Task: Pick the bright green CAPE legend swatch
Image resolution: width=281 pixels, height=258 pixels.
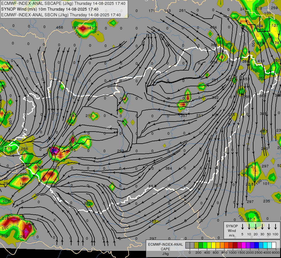Action: pyautogui.click(x=205, y=245)
